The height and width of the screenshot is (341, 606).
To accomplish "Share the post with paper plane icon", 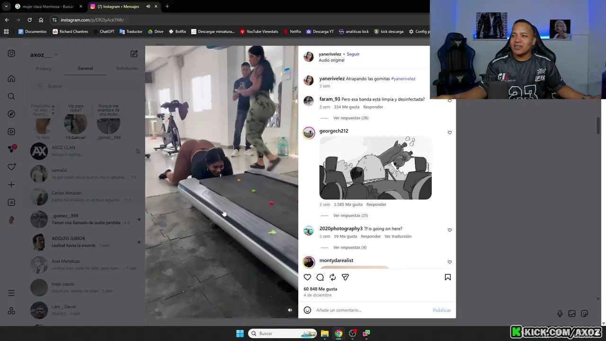I will coord(345,277).
